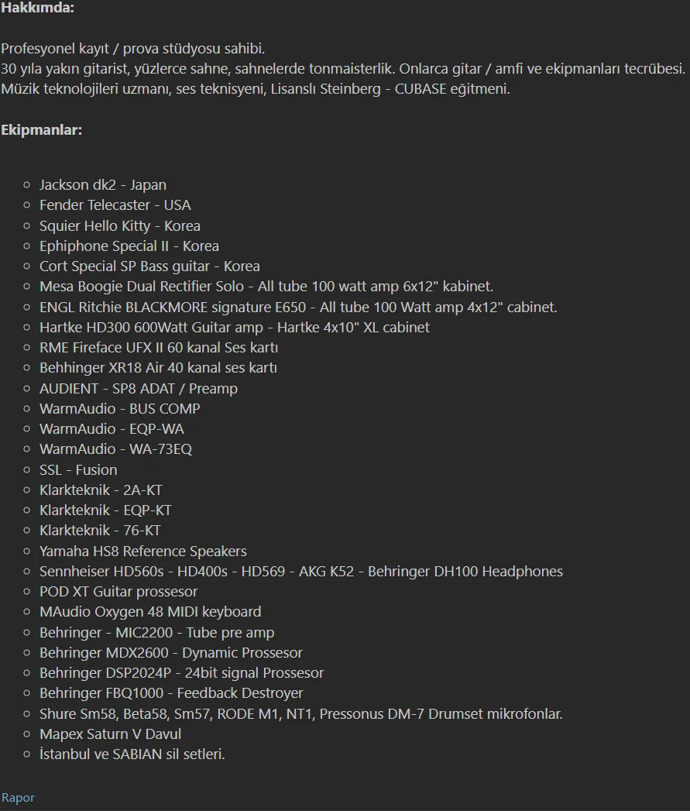The height and width of the screenshot is (811, 690).
Task: Select the ENGL Ritchie BLACKMORE signature entry
Action: coord(298,307)
